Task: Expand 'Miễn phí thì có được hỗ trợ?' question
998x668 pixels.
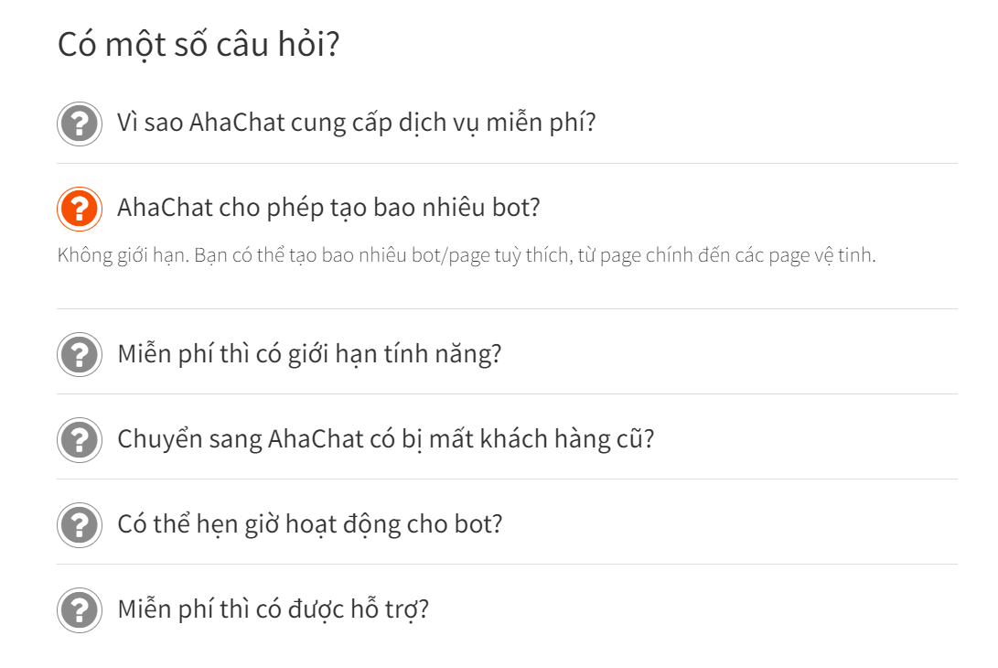Action: (273, 609)
